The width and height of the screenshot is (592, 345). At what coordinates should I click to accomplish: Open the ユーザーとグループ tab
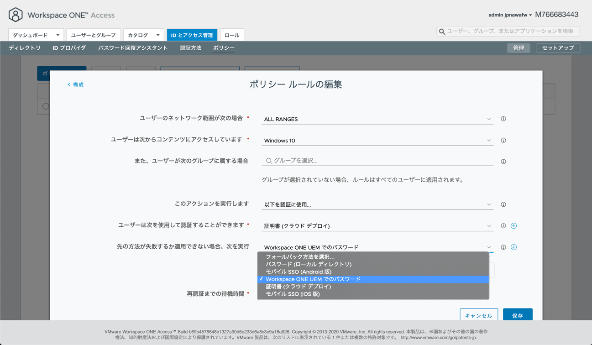click(94, 35)
